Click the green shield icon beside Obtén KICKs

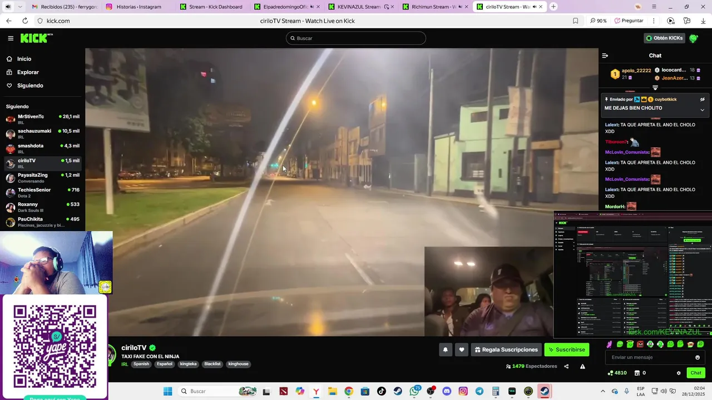[694, 38]
